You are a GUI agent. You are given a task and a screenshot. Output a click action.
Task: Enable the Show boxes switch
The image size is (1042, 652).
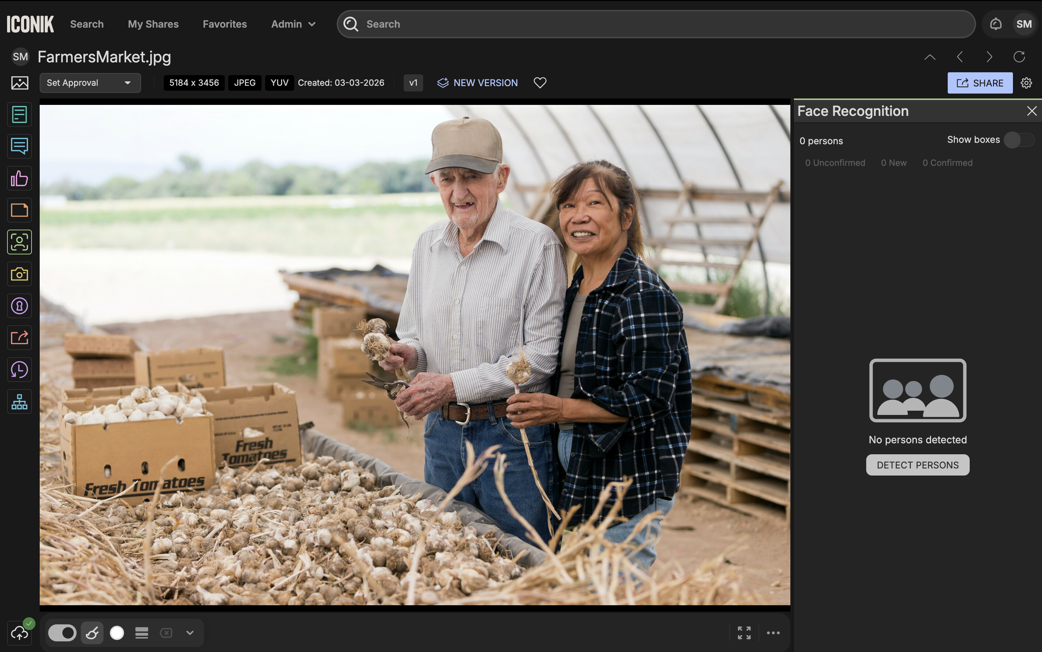point(1018,140)
